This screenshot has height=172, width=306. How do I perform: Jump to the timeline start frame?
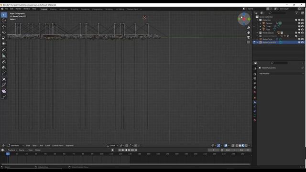click(120, 150)
